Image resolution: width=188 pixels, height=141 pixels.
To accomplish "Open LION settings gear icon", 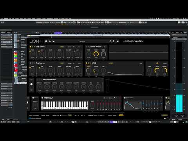I will click(46, 41).
